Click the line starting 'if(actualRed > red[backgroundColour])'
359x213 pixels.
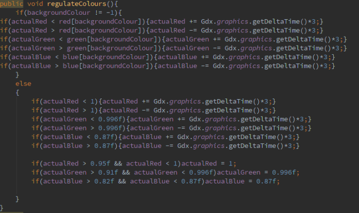click(161, 31)
